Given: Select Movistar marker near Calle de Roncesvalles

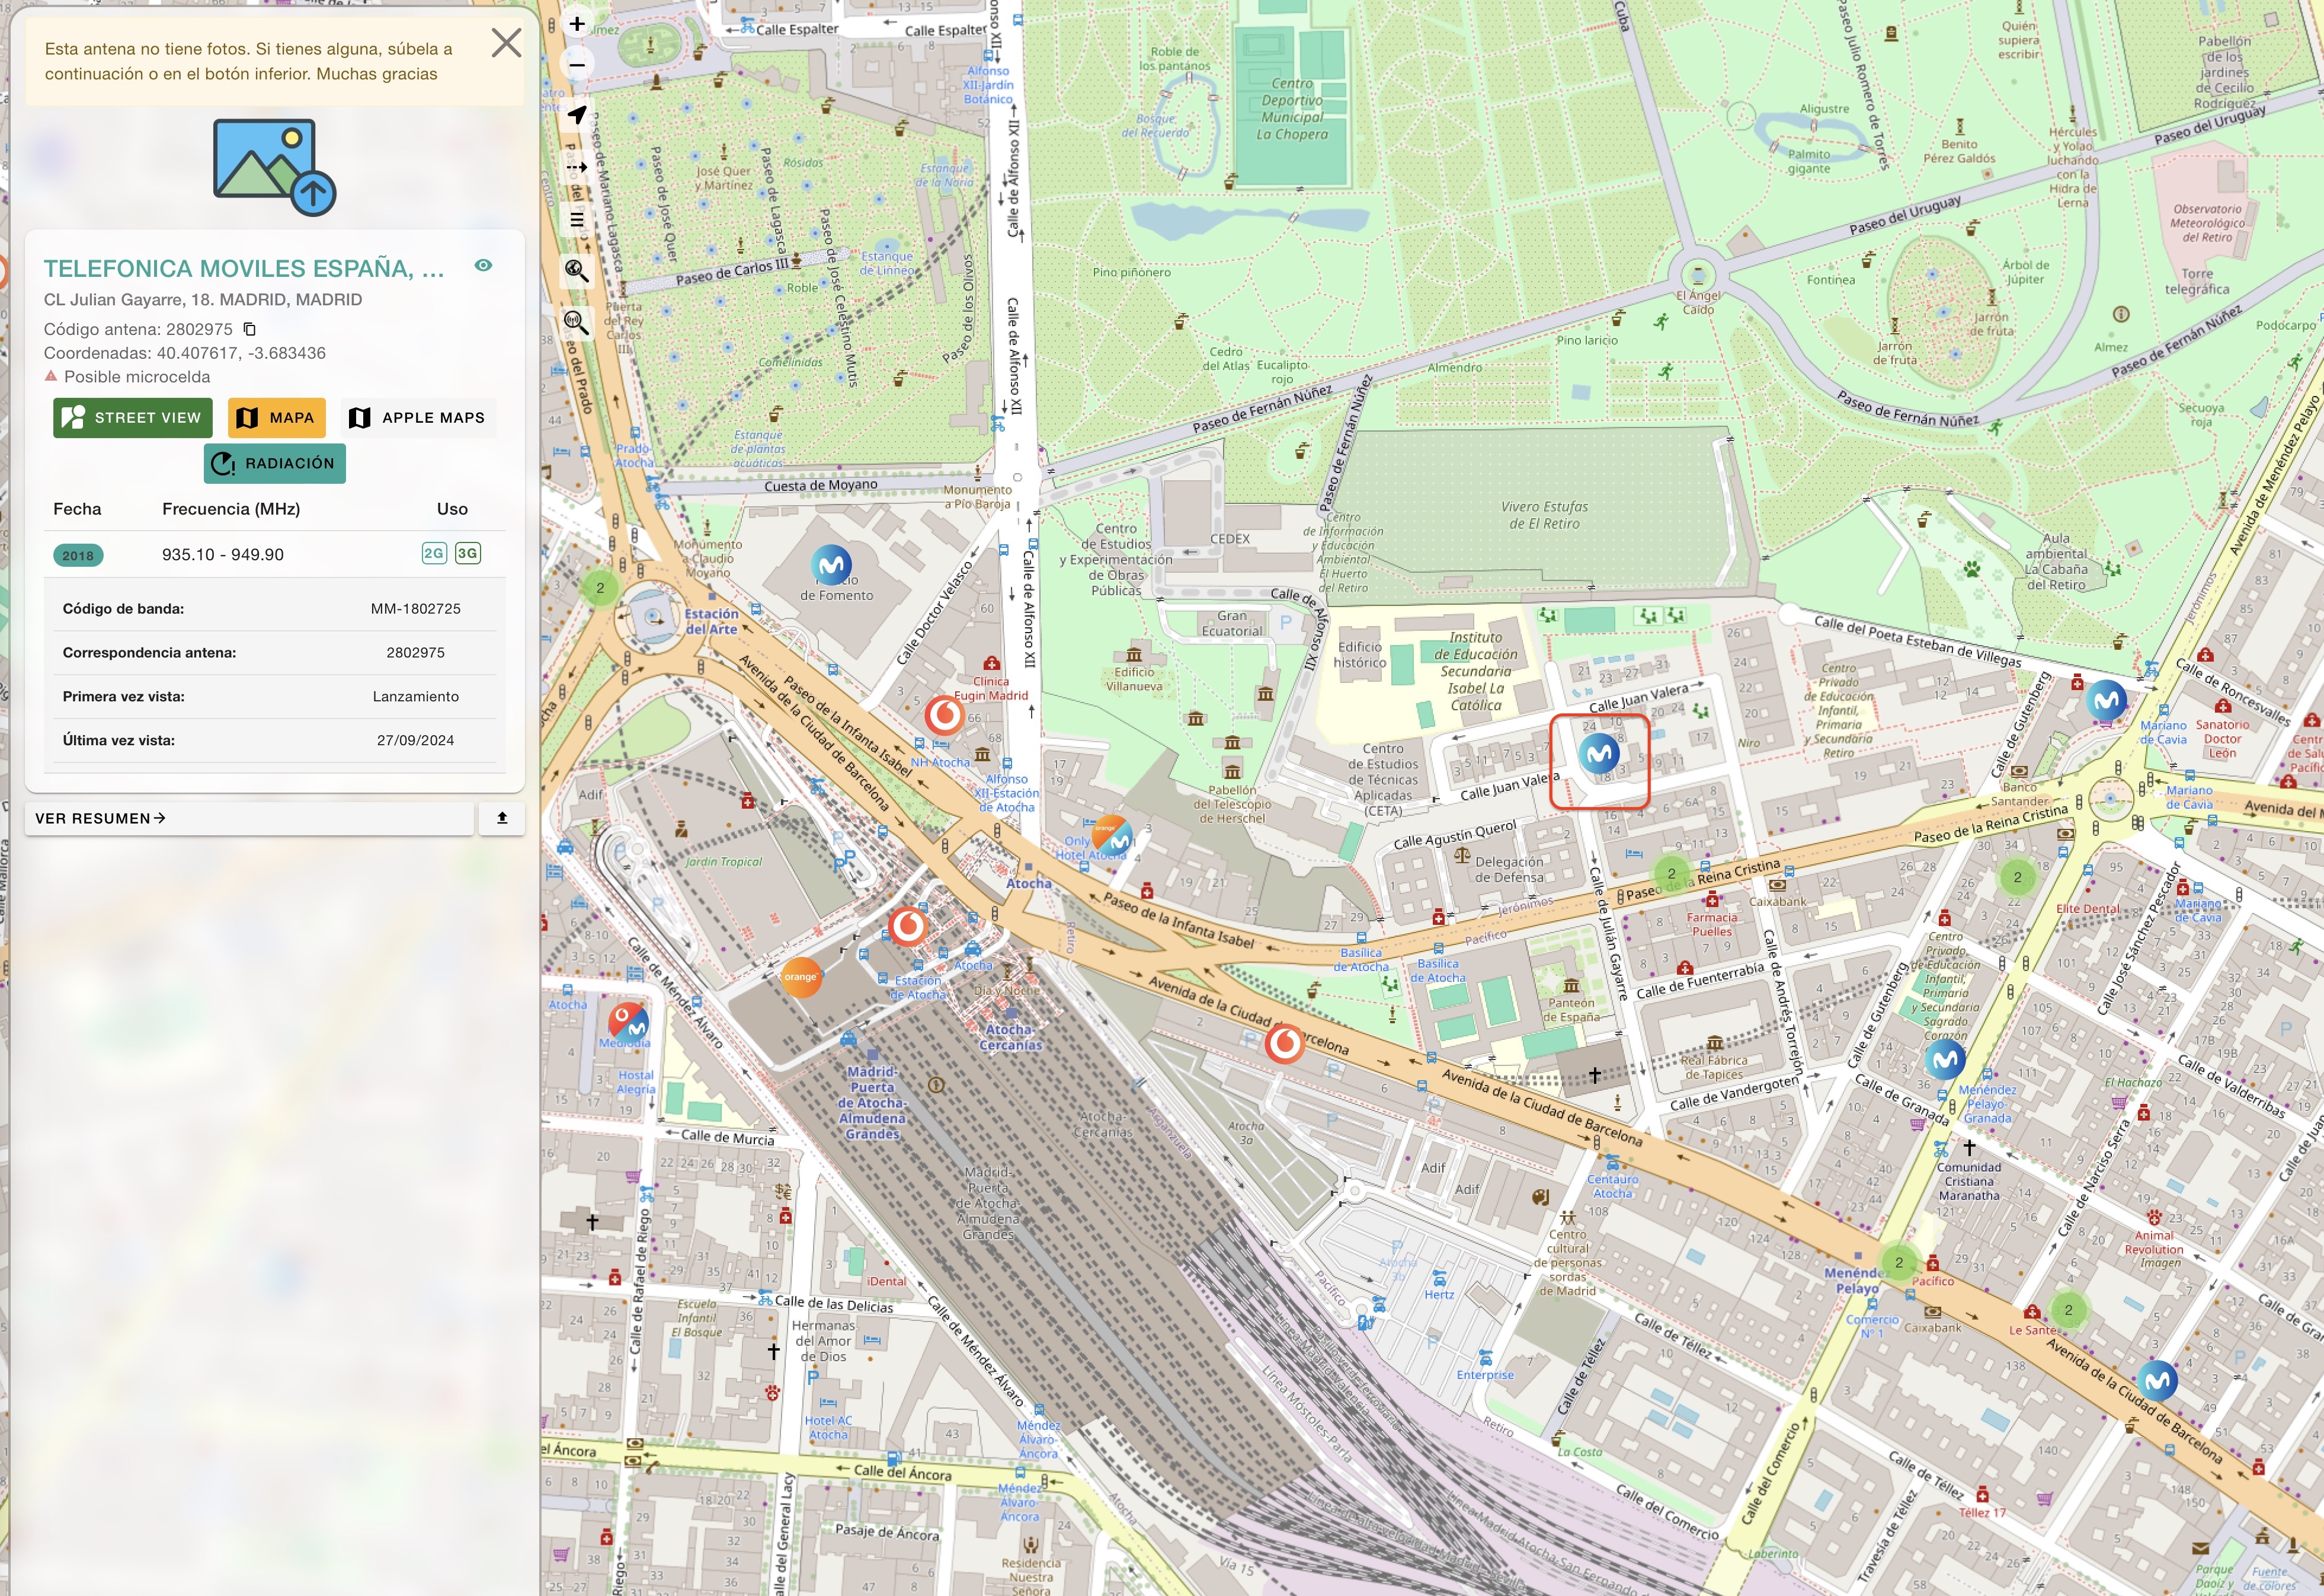Looking at the screenshot, I should point(2107,700).
